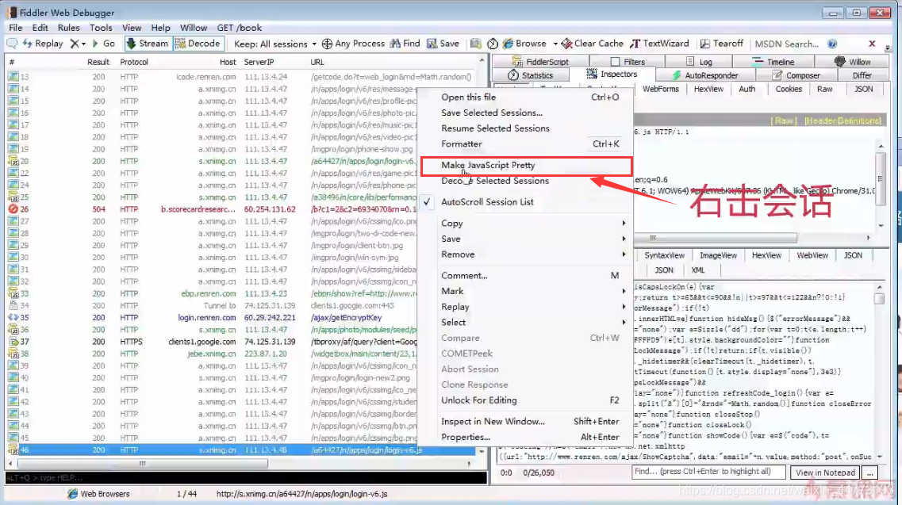Open the Browse dropdown arrow
Viewport: 902px width, 505px height.
pyautogui.click(x=555, y=44)
